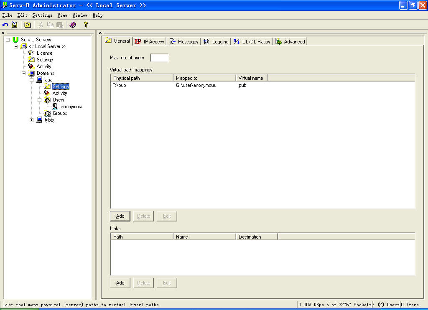Screen dimensions: 428x310
Task: Click the yellow question mark icon
Action: pos(86,25)
